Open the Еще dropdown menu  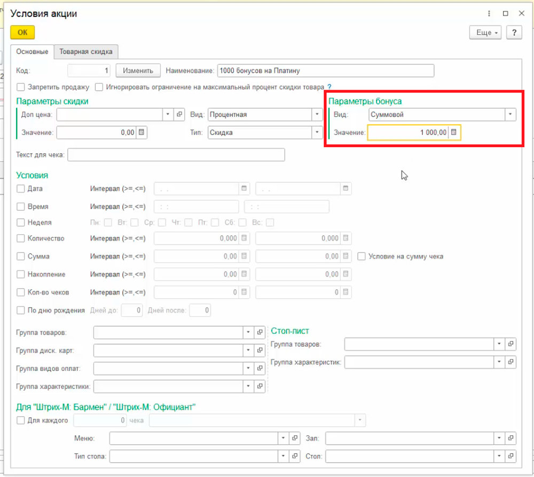[485, 33]
